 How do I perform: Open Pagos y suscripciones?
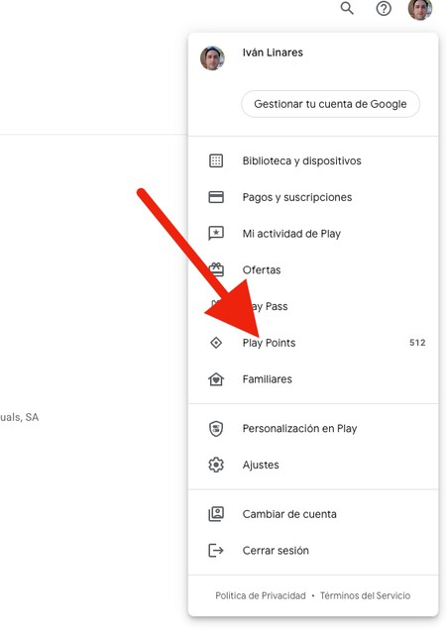(313, 197)
